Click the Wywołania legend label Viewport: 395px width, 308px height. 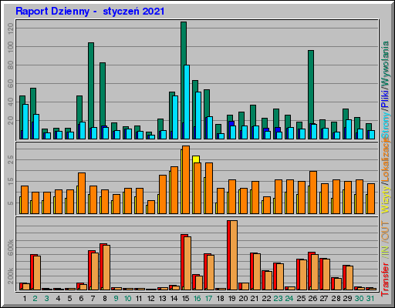[385, 65]
